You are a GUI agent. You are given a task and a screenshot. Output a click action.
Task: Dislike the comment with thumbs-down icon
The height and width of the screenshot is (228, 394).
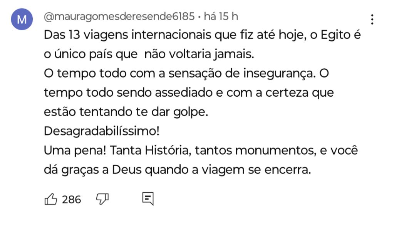point(102,199)
